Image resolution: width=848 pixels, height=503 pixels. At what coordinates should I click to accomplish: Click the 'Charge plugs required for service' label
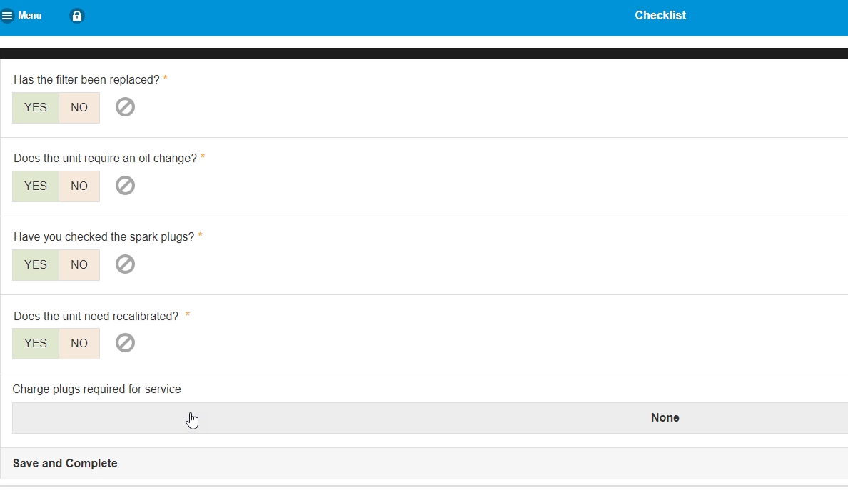[97, 389]
